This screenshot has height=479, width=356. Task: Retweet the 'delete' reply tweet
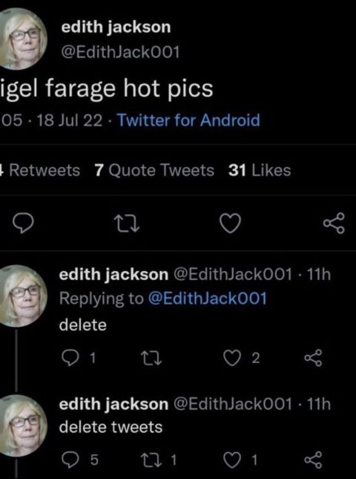point(151,358)
